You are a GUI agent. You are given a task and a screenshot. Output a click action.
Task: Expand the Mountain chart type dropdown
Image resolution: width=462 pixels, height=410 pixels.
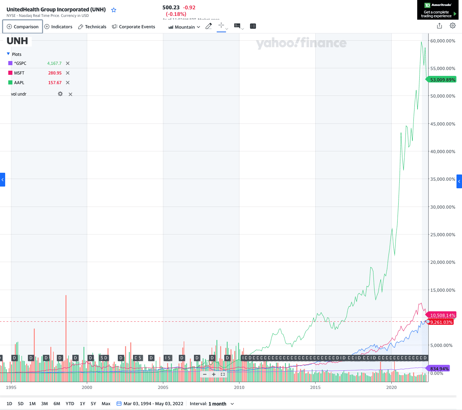pyautogui.click(x=184, y=27)
